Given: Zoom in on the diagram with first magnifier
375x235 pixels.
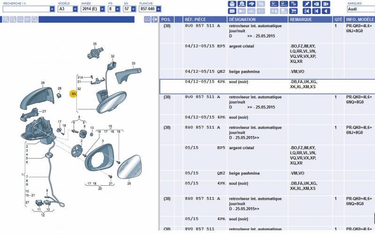Looking at the screenshot, I should click(x=6, y=19).
